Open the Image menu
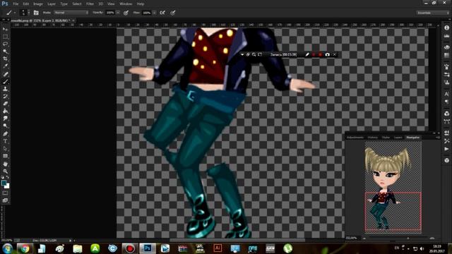This screenshot has height=254, width=452. 38,4
